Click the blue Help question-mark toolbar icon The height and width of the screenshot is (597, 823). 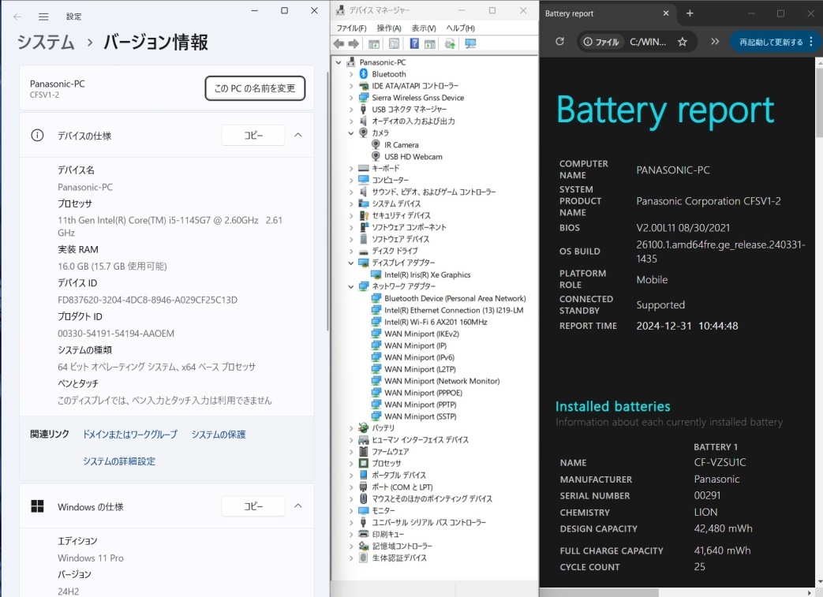pos(414,44)
